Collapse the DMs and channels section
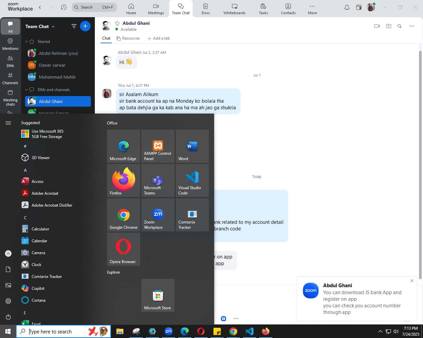Screen dimensions: 423x338 pyautogui.click(x=27, y=90)
